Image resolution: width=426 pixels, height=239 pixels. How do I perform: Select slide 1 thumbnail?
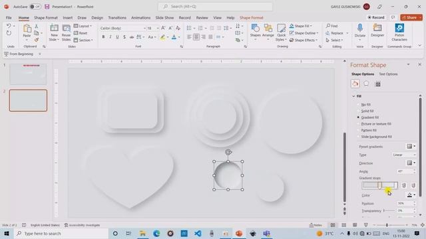point(28,74)
